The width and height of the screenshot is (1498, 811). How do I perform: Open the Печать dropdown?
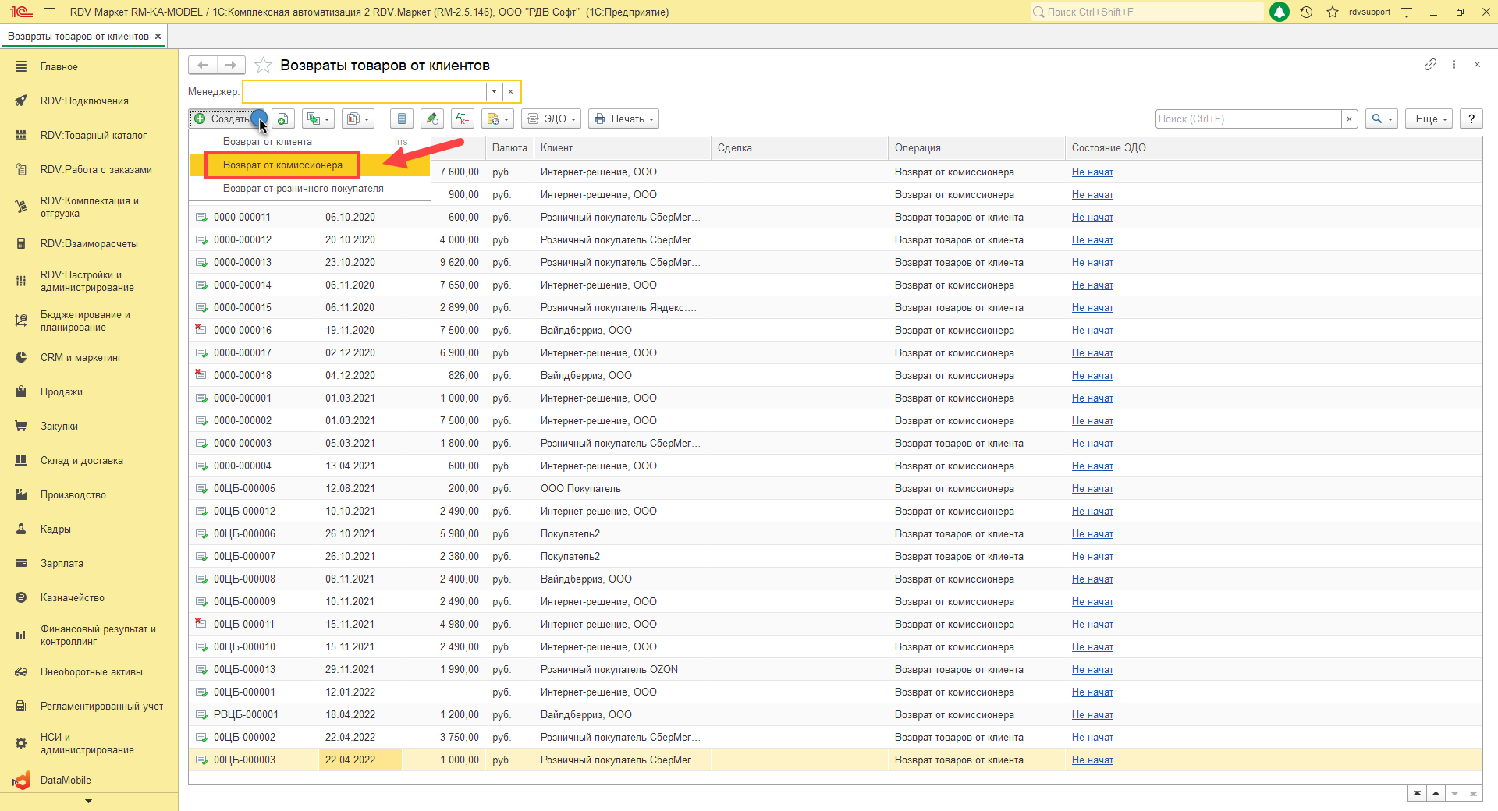[624, 119]
